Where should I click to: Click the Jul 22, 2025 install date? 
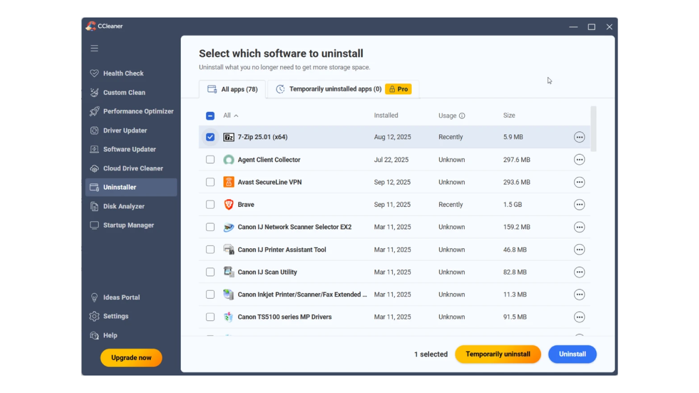click(x=391, y=160)
